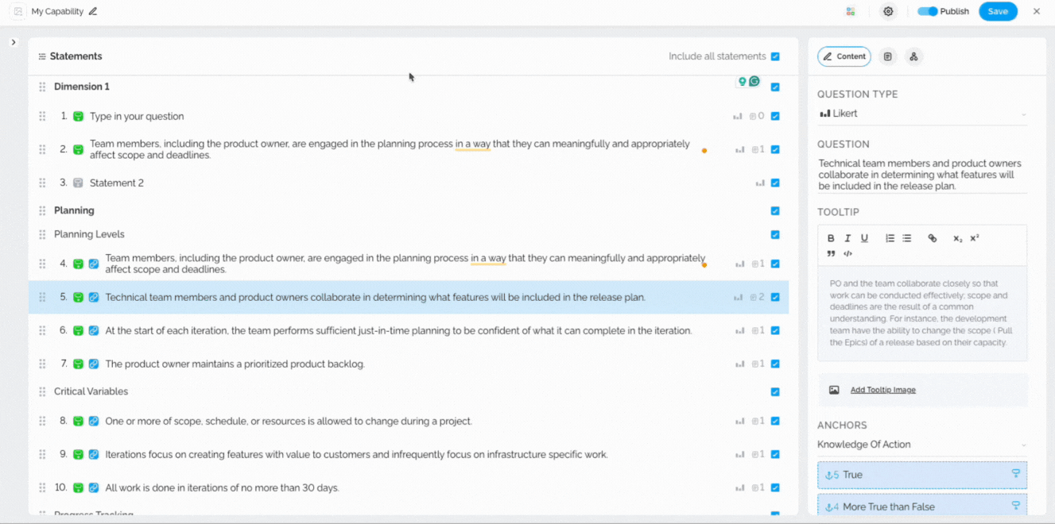1055x524 pixels.
Task: Click the Question text field in the Content panel
Action: pyautogui.click(x=921, y=175)
